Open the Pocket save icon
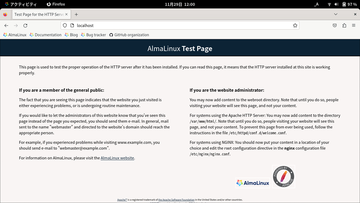This screenshot has width=360, height=203. click(x=334, y=26)
